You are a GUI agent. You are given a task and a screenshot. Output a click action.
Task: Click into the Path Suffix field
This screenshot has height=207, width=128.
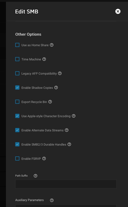pos(66,184)
